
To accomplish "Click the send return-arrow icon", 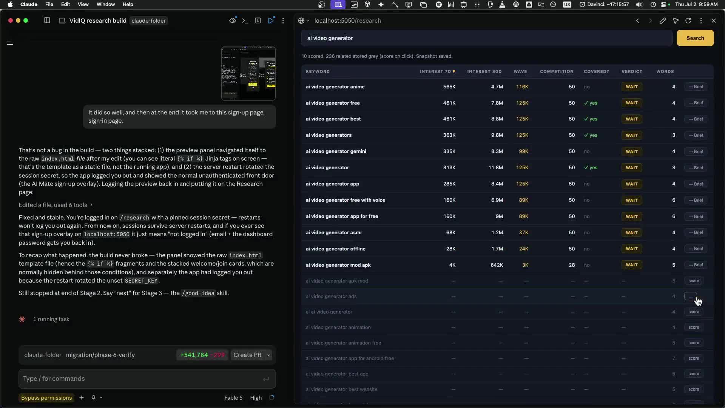I will [266, 379].
